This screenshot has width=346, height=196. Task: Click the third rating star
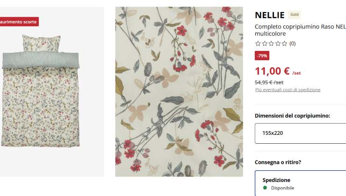[x=271, y=44]
